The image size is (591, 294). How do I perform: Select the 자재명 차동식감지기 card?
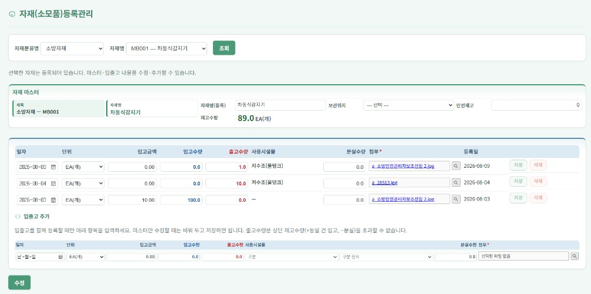pos(152,108)
